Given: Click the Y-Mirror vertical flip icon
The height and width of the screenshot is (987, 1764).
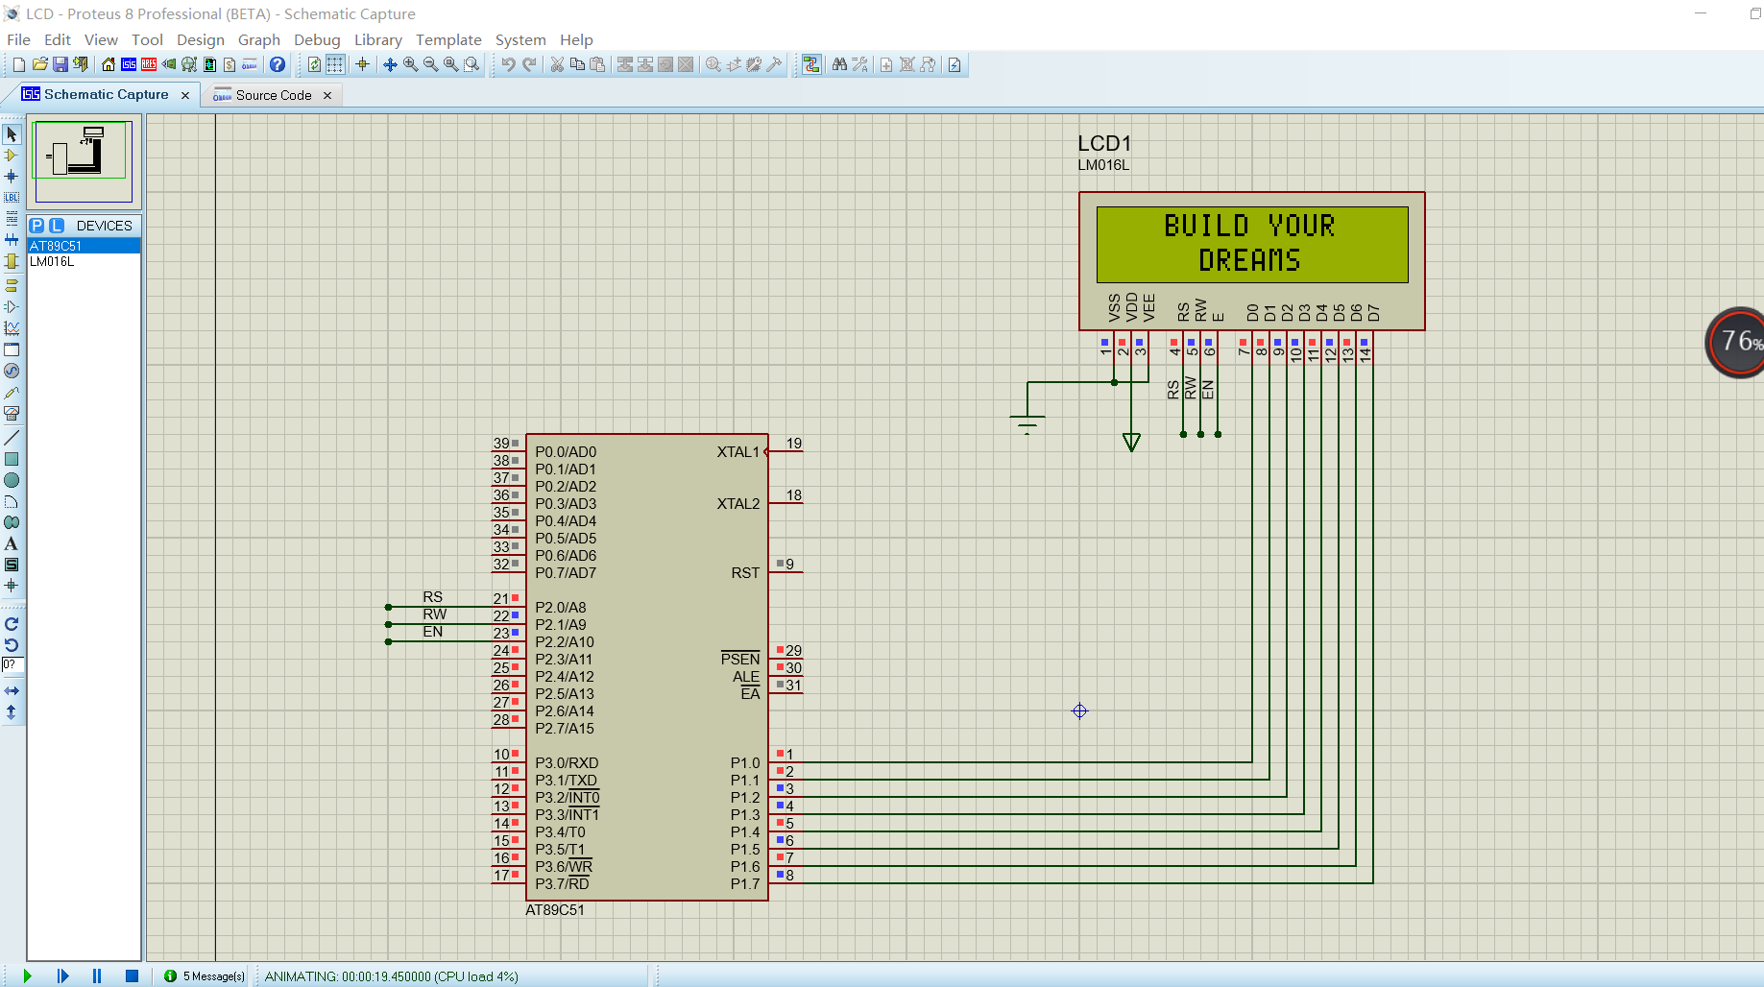Looking at the screenshot, I should coord(12,711).
